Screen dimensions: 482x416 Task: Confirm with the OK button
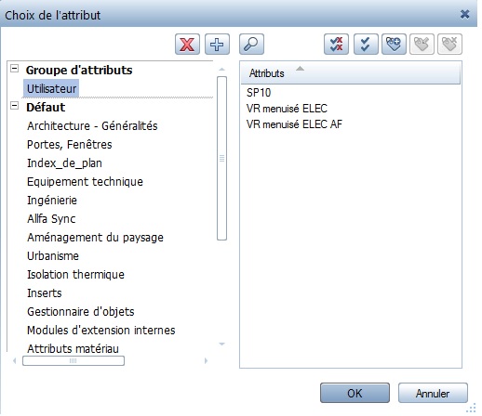point(355,393)
